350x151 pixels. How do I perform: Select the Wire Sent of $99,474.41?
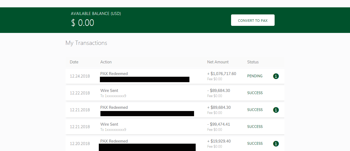109,124
